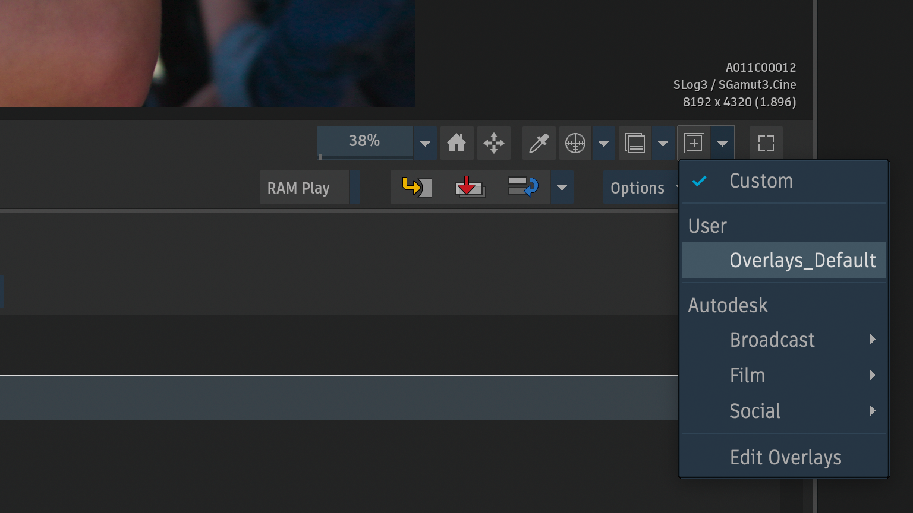The image size is (913, 513).
Task: Open the zoom percentage dropdown arrow
Action: (x=425, y=144)
